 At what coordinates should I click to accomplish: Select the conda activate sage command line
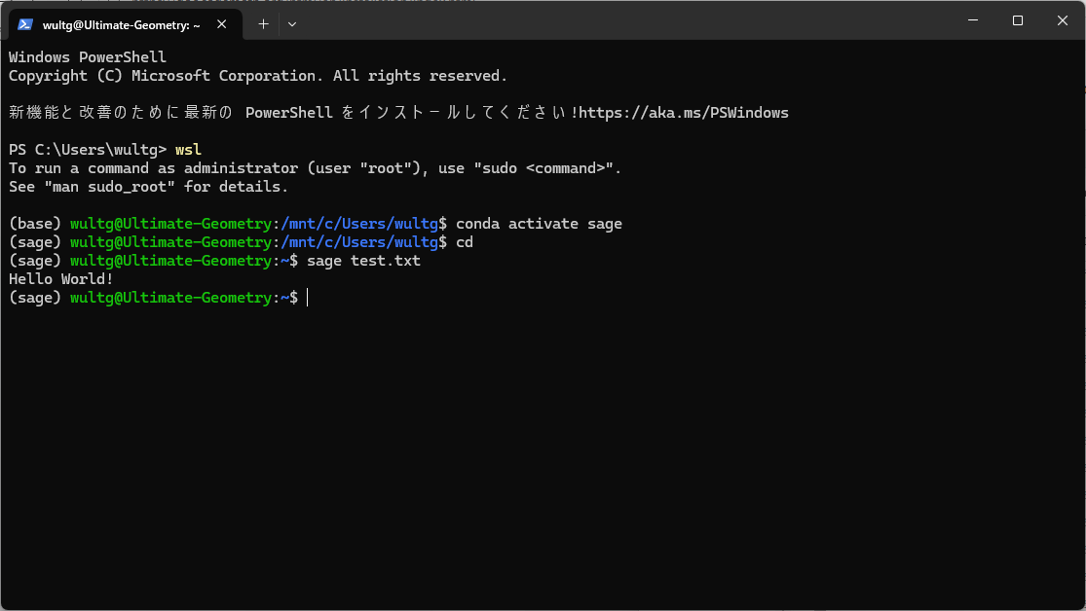[x=542, y=223]
